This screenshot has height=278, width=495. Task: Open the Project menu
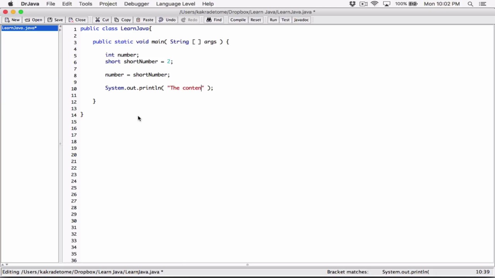click(108, 4)
